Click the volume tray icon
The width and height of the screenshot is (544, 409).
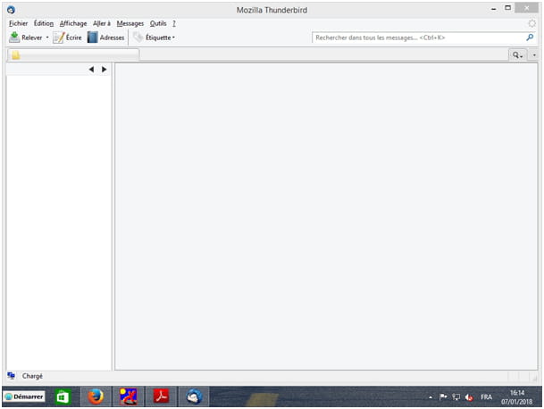pyautogui.click(x=469, y=397)
